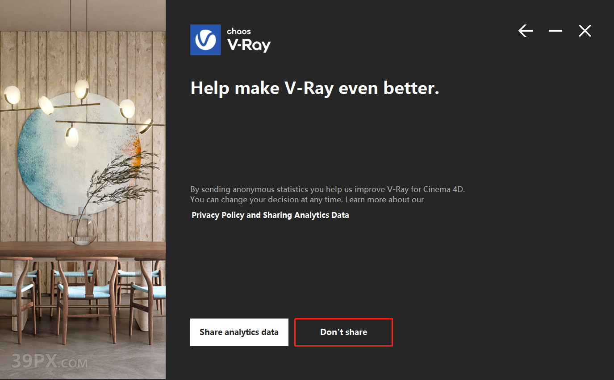
Task: Click the 'chaos' wordmark above V-Ray
Action: tap(239, 31)
